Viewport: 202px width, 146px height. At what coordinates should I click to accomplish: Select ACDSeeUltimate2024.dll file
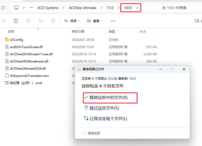pyautogui.click(x=28, y=69)
